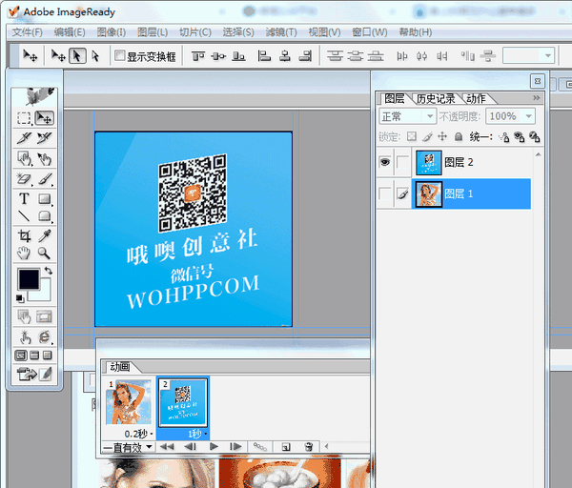Toggle slices visibility button
The image size is (572, 488).
(44, 316)
